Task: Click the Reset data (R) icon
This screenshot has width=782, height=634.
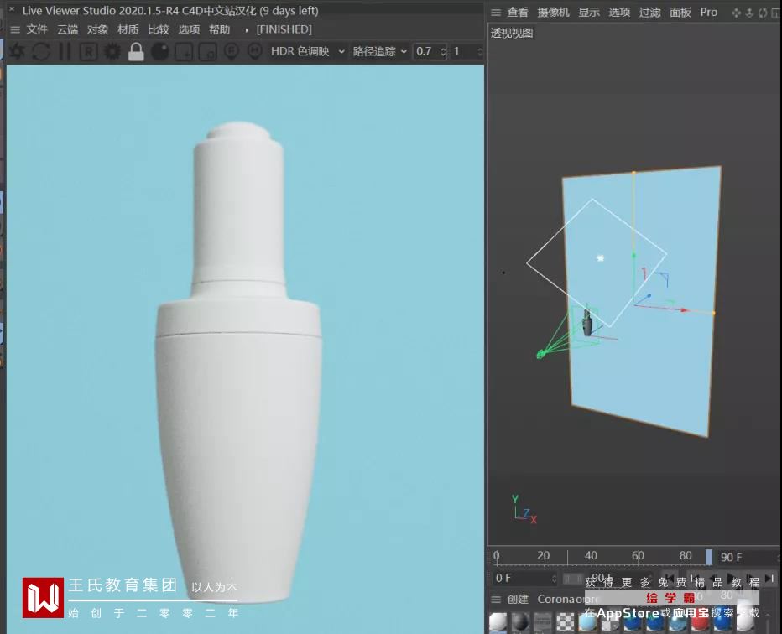Action: pos(88,51)
